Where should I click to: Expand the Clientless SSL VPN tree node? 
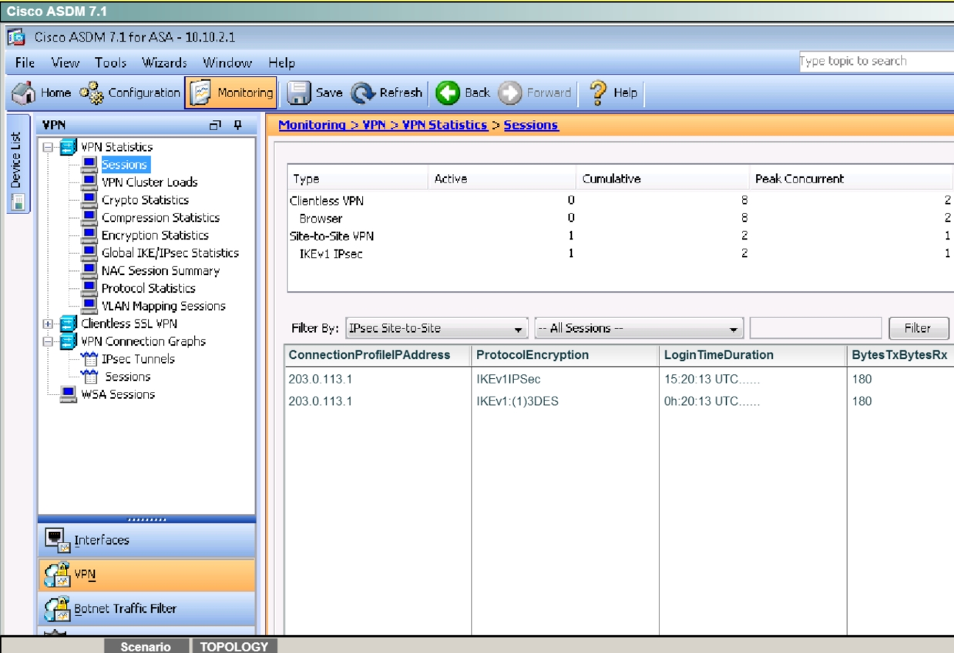[48, 324]
